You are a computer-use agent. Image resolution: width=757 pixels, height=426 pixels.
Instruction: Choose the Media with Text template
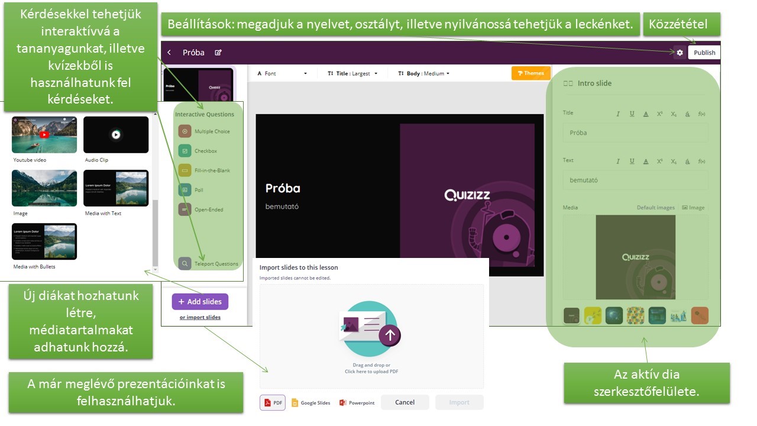[116, 188]
